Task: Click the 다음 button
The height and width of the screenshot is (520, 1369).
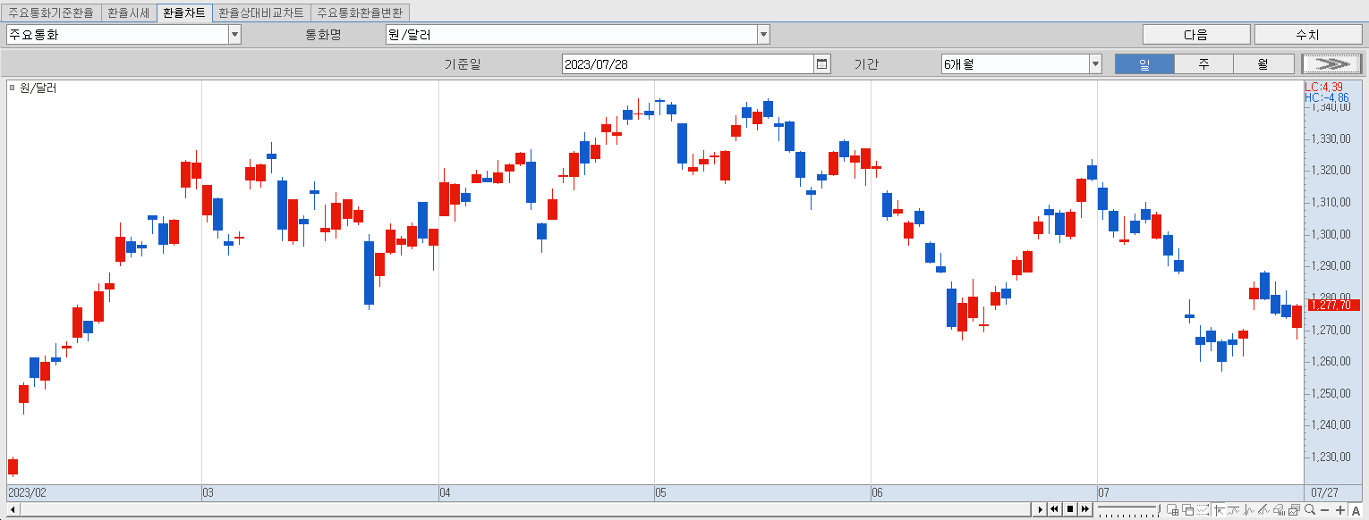Action: [x=1196, y=35]
